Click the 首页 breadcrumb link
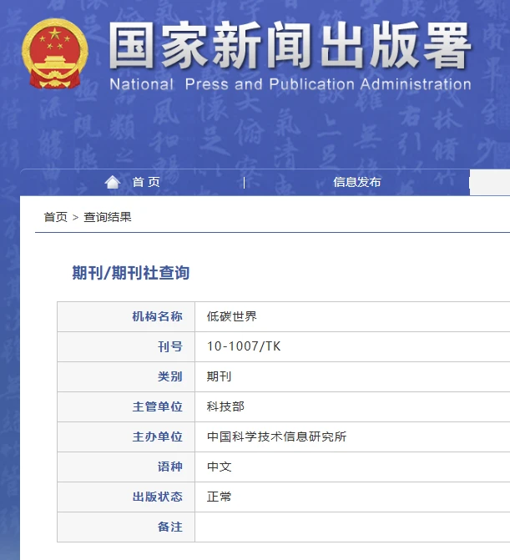Screen dimensions: 510x560 pos(55,217)
